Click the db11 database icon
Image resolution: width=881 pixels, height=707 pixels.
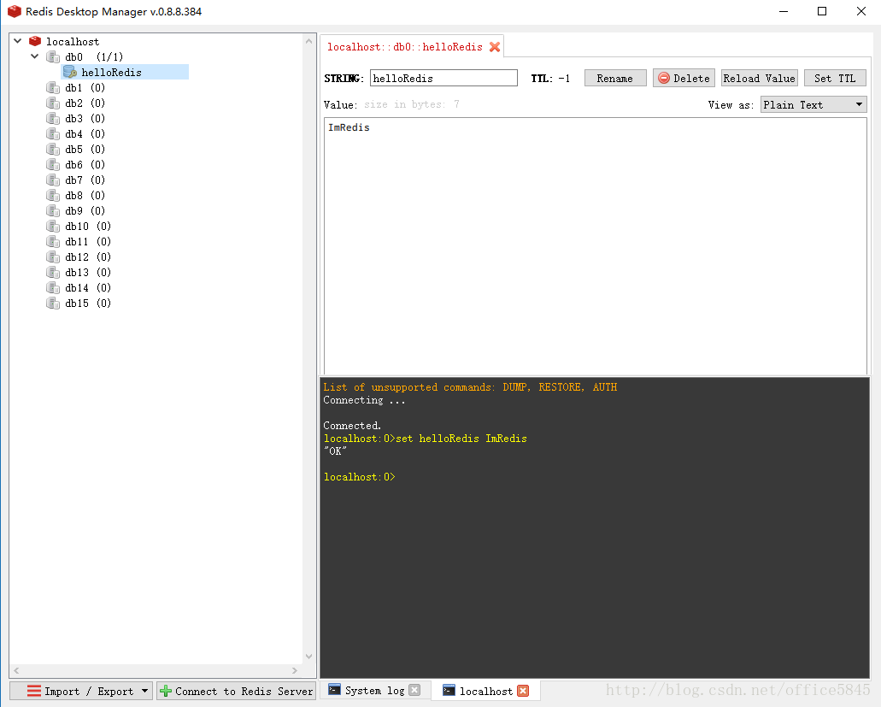point(53,242)
